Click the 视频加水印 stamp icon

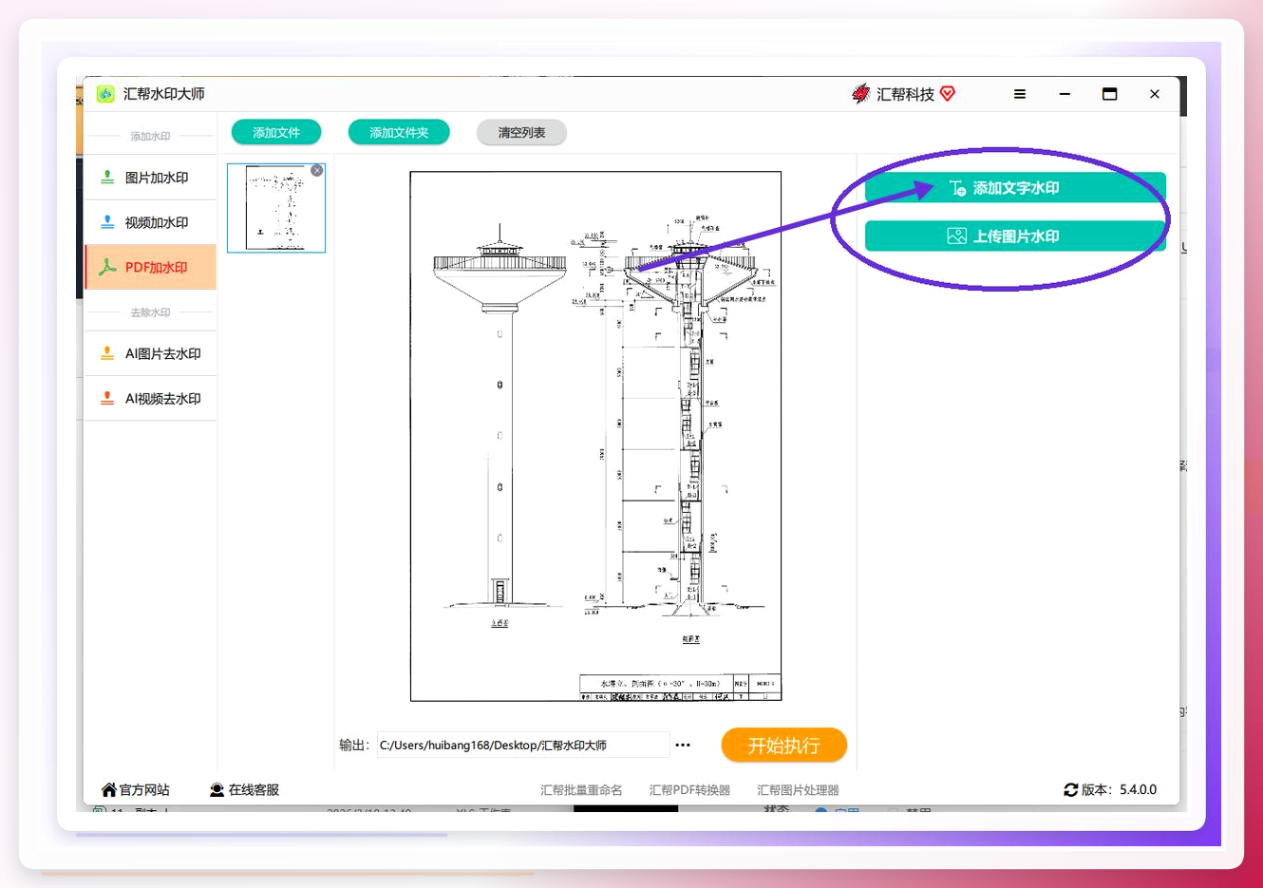click(107, 222)
